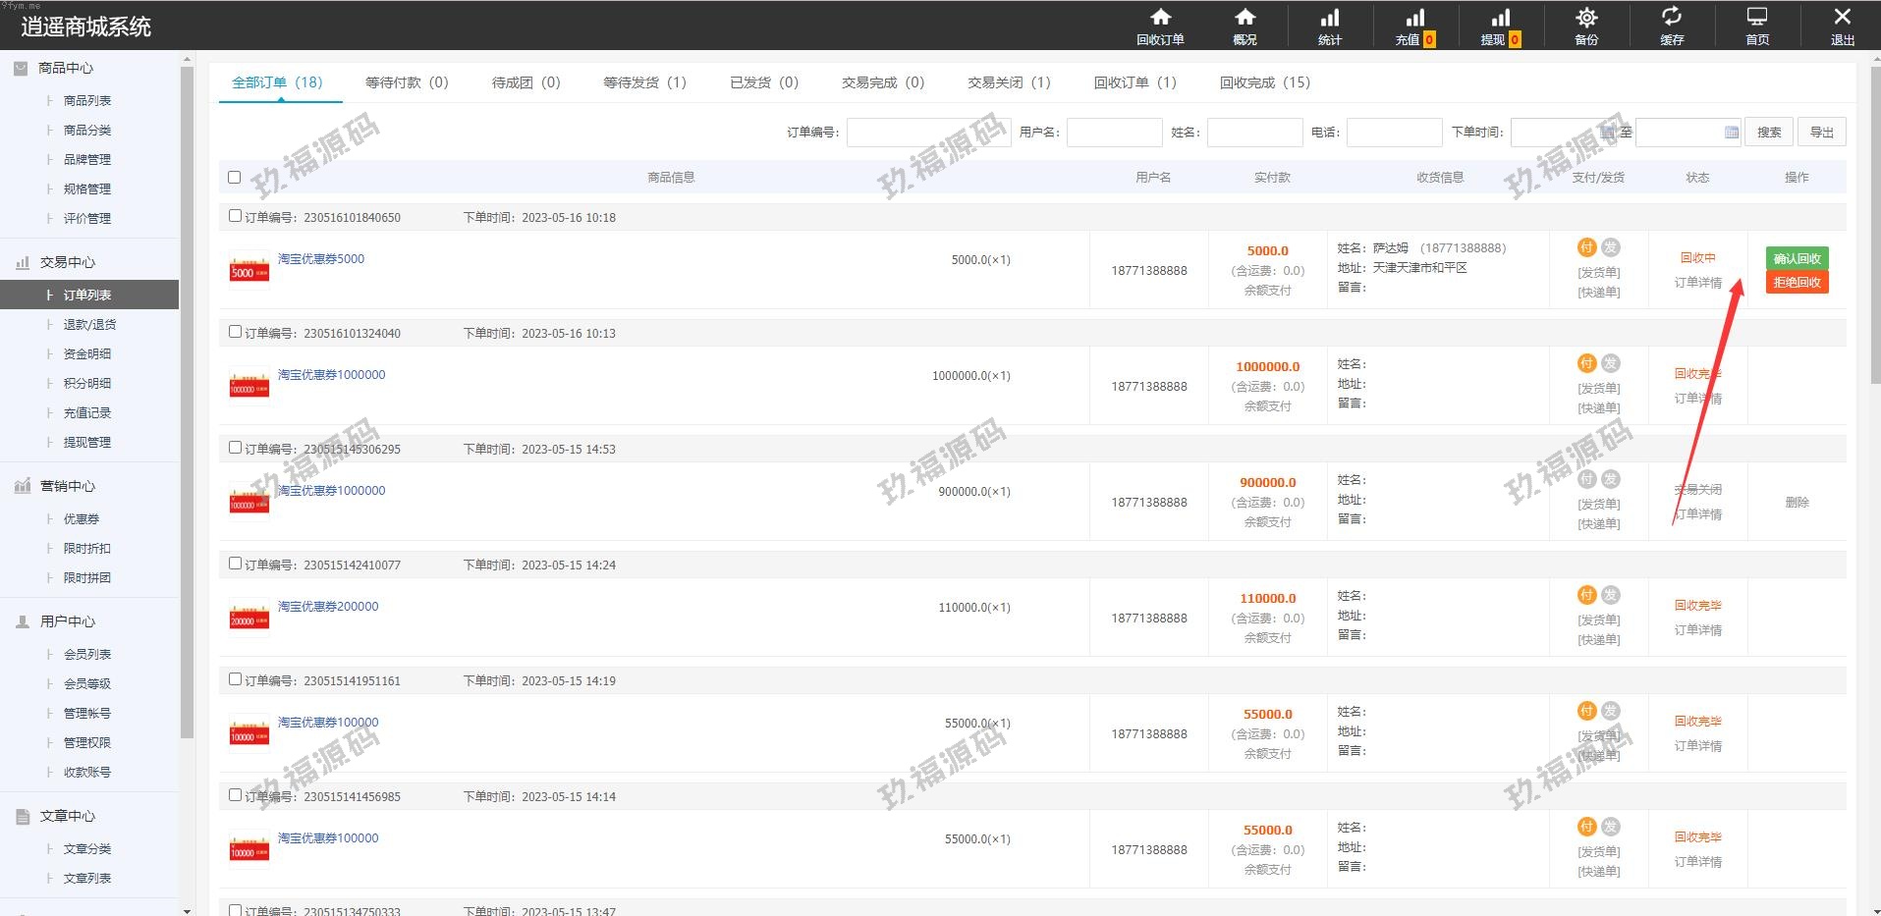Click the 订单编号 search input field
The image size is (1881, 916).
tap(928, 133)
